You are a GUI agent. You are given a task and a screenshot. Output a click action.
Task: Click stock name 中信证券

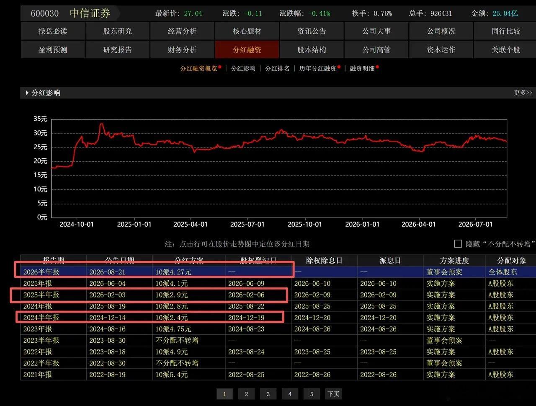[90, 13]
